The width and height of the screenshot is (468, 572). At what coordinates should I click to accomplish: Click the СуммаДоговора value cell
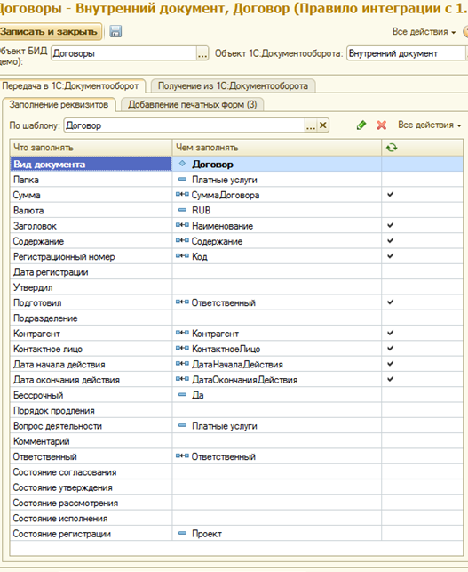click(x=277, y=195)
